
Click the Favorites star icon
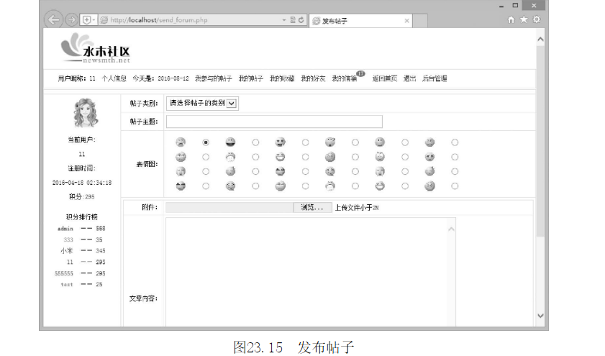(524, 19)
